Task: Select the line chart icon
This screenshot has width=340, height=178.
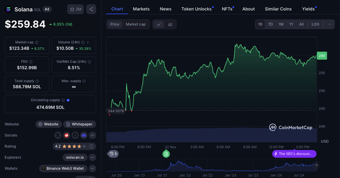Action: (x=159, y=24)
